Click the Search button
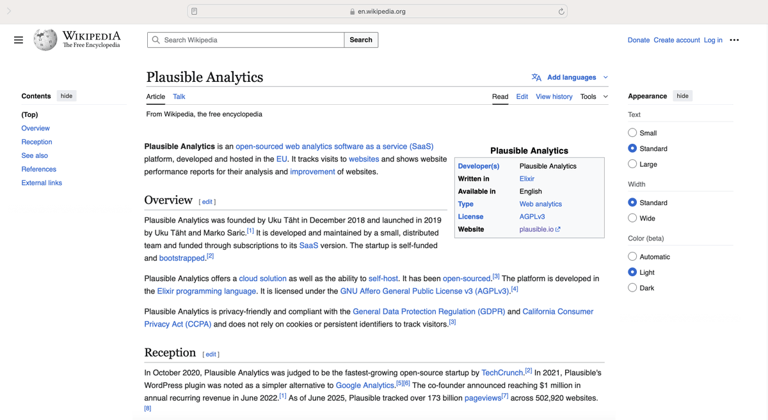Screen dimensions: 768x420 tap(361, 40)
